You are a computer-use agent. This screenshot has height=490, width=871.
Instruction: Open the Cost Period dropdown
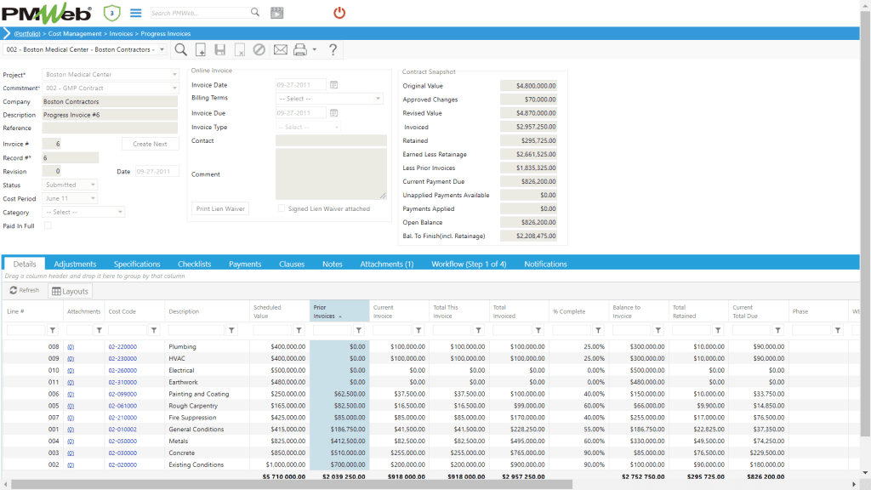(x=93, y=198)
